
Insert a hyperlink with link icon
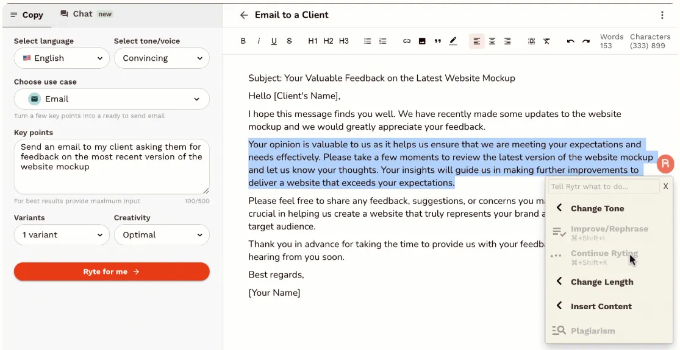coord(407,41)
